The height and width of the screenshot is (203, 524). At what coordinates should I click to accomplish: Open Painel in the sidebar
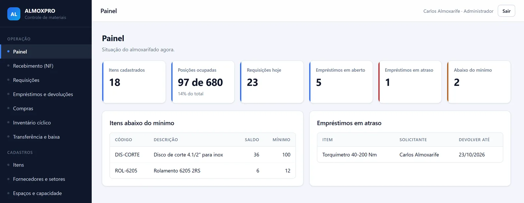[x=46, y=52]
